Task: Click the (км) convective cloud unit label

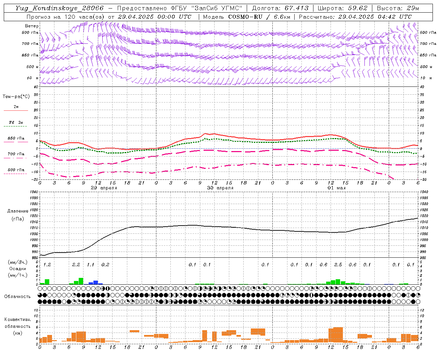Action: pyautogui.click(x=17, y=333)
